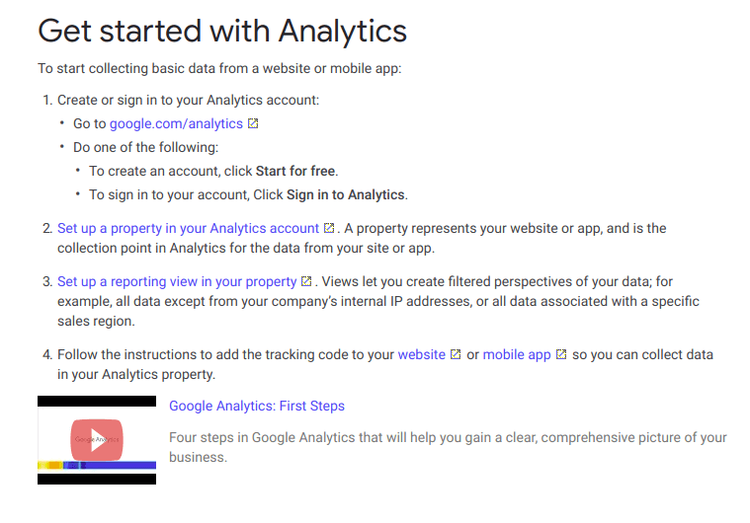The height and width of the screenshot is (523, 750).
Task: Open 'Google Analytics: First Steps' video title link
Action: point(257,406)
